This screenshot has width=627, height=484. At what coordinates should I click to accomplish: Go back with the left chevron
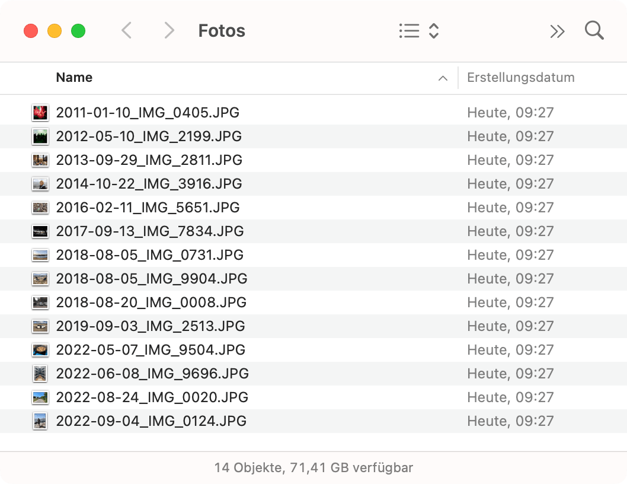126,30
